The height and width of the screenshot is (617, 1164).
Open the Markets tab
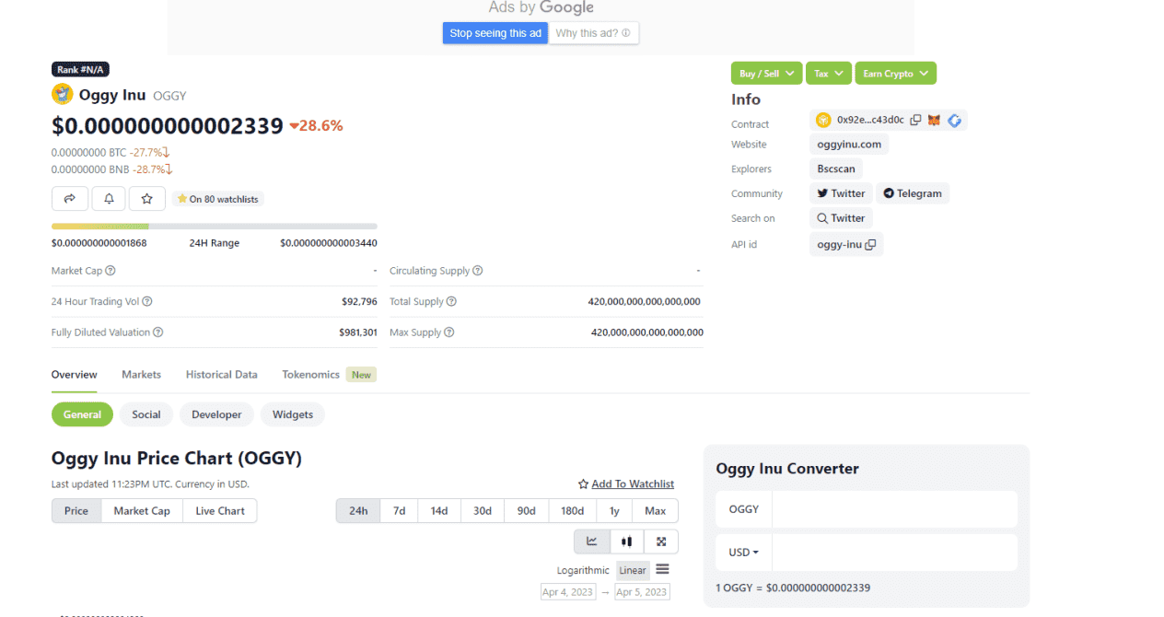(x=141, y=375)
